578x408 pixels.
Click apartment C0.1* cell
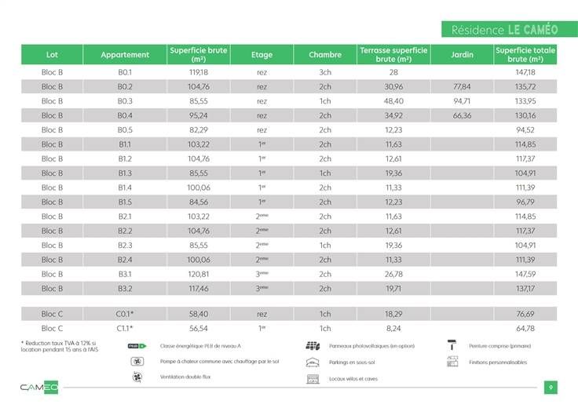click(125, 314)
